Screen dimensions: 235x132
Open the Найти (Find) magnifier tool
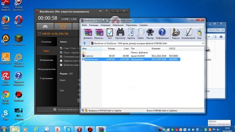tap(141, 34)
